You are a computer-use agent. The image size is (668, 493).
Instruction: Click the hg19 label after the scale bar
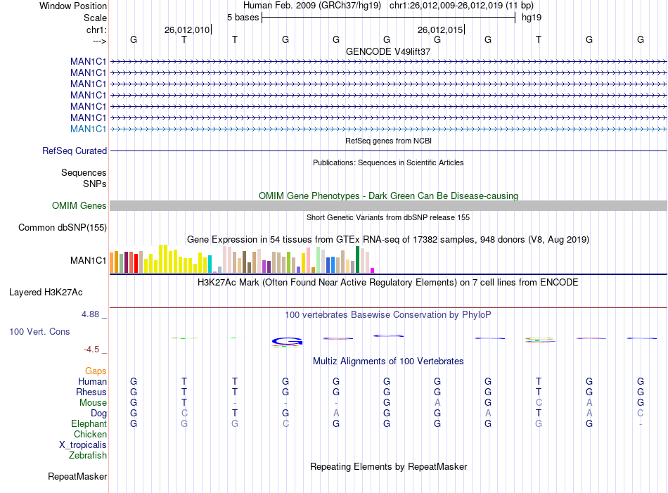532,18
